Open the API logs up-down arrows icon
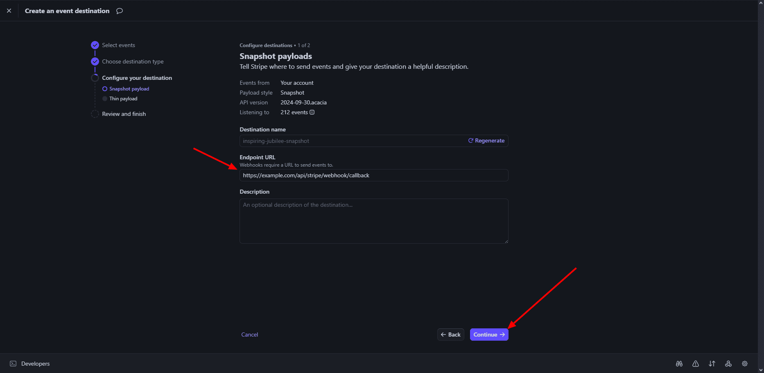 coord(712,364)
